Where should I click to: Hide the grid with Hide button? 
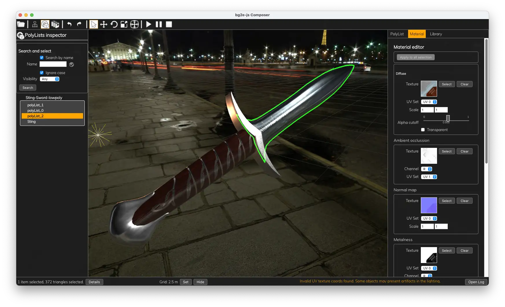pyautogui.click(x=200, y=282)
